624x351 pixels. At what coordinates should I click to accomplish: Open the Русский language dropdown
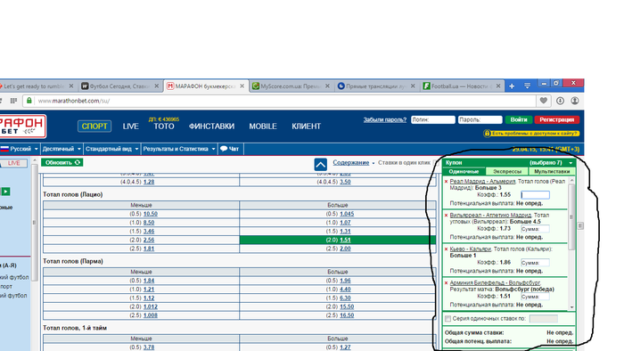[20, 149]
